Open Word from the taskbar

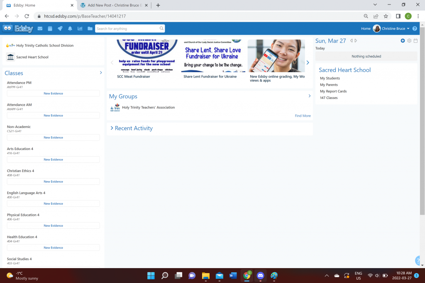click(233, 276)
